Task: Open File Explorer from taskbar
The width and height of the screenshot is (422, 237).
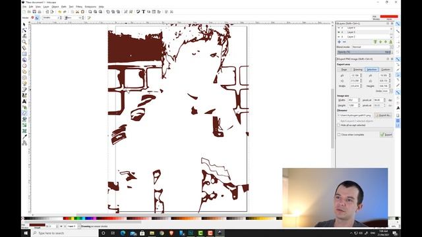Action: click(152, 233)
